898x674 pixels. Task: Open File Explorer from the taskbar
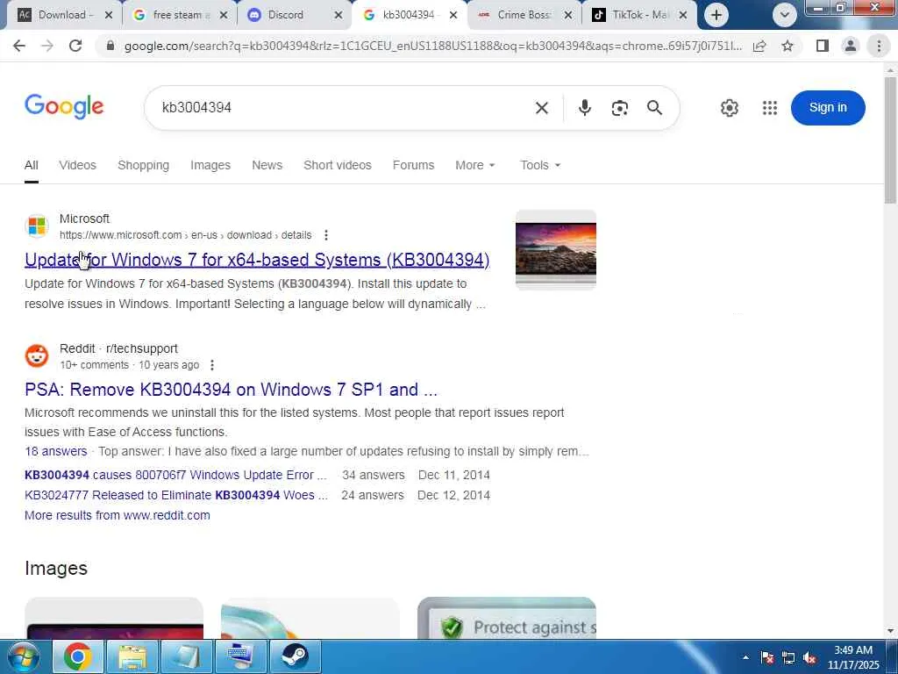(132, 656)
